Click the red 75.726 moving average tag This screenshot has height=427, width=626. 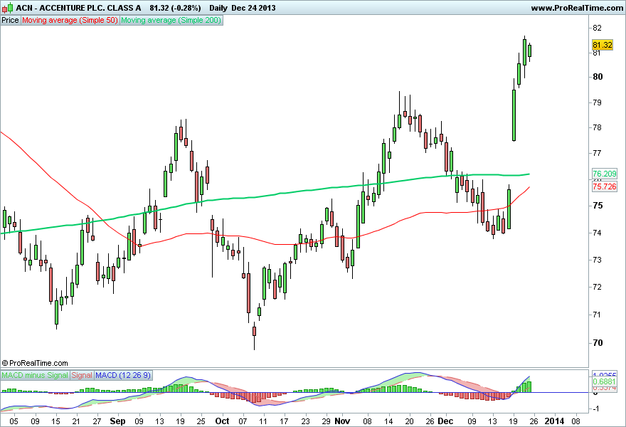605,186
